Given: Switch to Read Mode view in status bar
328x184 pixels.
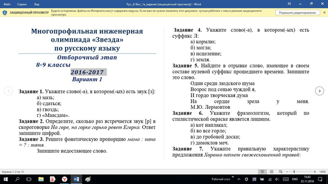Looking at the screenshot, I should pos(262,172).
